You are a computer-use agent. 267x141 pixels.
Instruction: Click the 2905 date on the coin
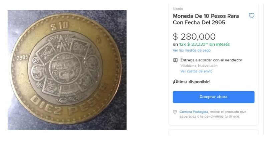pos(22,57)
